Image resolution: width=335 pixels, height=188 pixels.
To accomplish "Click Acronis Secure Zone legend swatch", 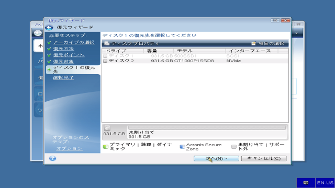I will point(182,147).
